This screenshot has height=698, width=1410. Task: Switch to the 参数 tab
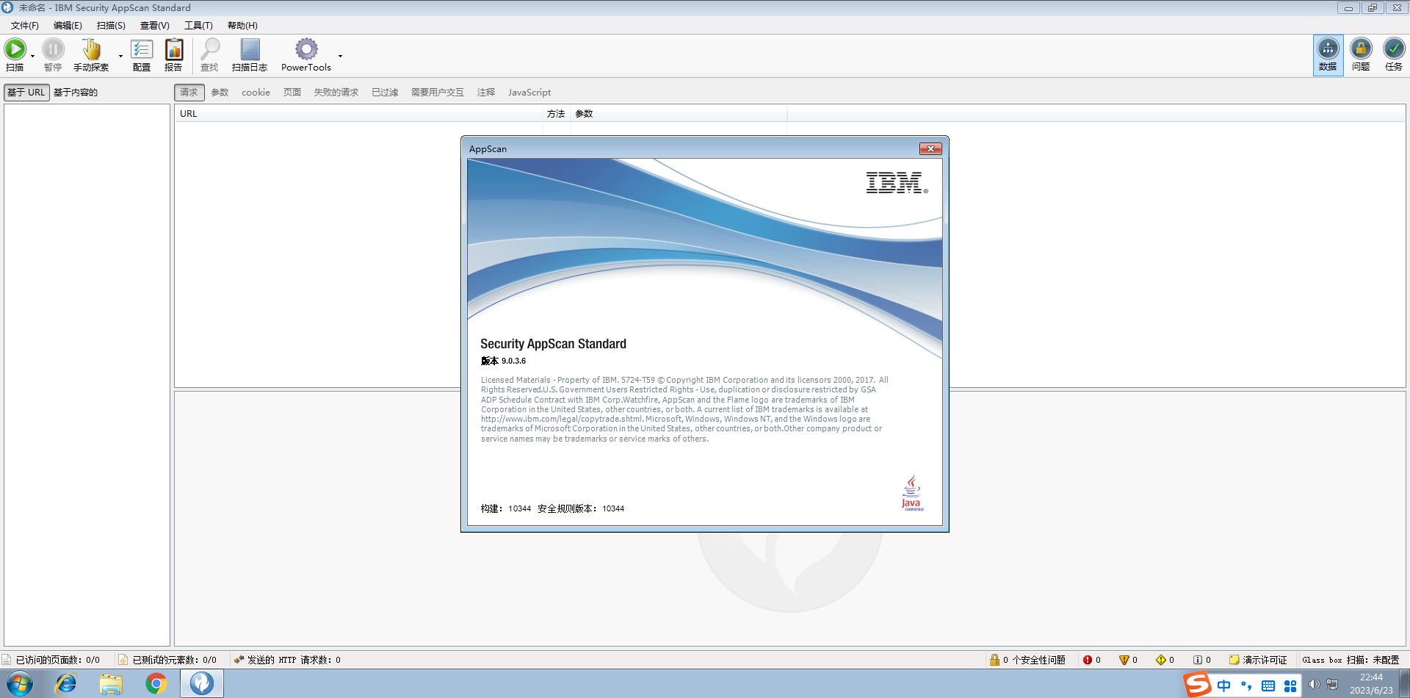(x=220, y=93)
